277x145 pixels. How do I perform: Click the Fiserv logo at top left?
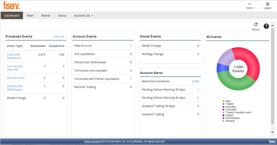click(x=11, y=5)
